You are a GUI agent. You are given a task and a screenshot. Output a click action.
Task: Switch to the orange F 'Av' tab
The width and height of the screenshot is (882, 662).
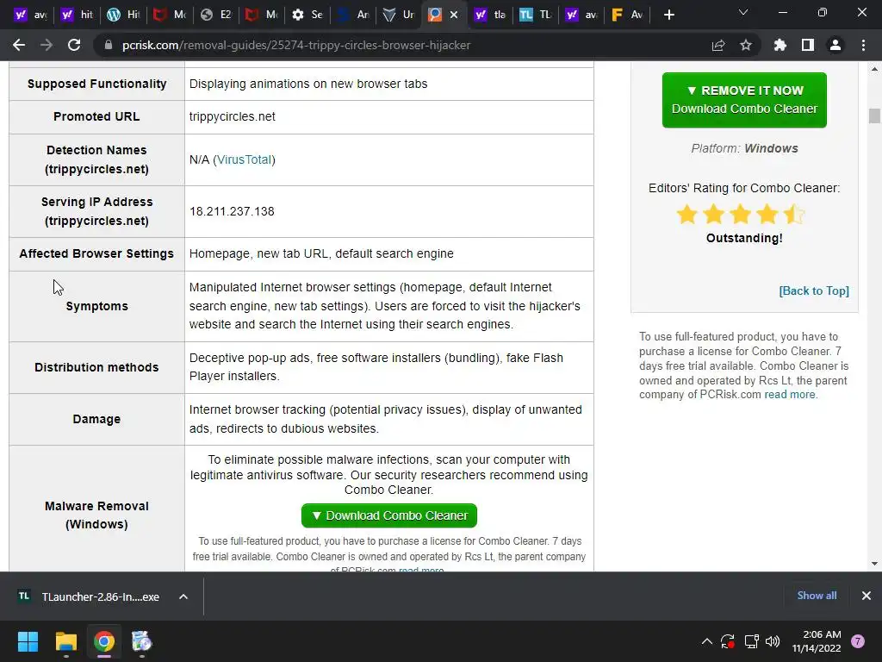coord(627,15)
